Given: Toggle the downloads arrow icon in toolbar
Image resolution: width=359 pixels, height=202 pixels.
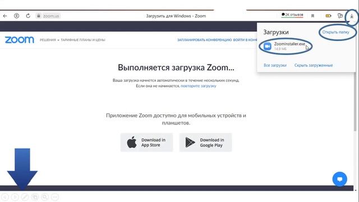Looking at the screenshot, I should click(x=352, y=16).
